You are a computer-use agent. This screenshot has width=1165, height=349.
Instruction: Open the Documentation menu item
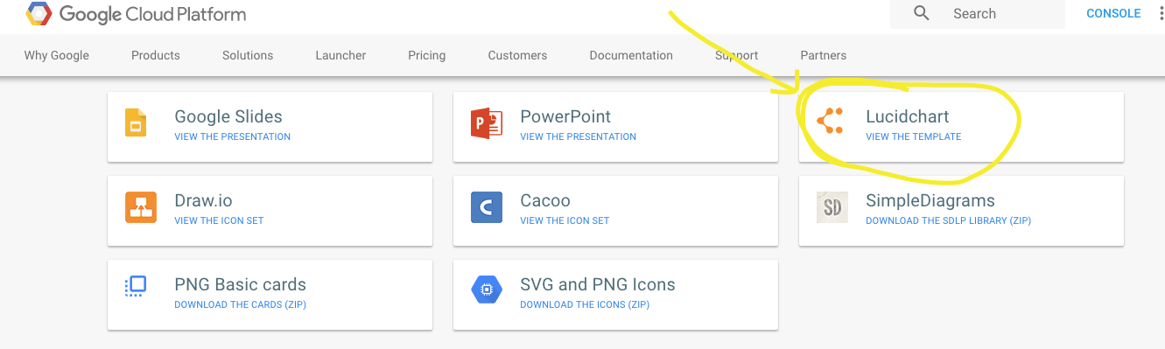click(x=631, y=55)
